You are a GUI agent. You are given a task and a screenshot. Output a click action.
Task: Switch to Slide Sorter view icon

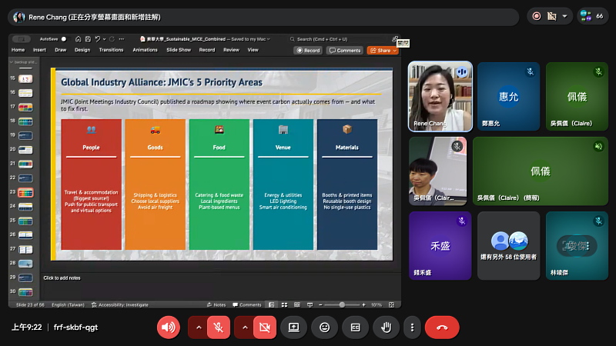coord(284,304)
